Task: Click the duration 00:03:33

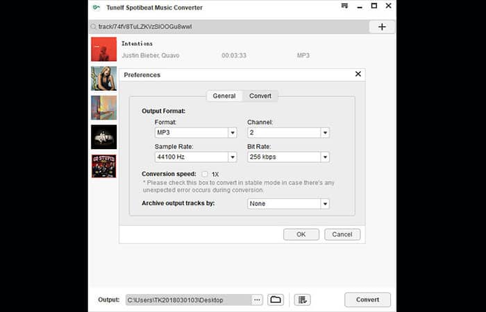Action: (x=234, y=55)
